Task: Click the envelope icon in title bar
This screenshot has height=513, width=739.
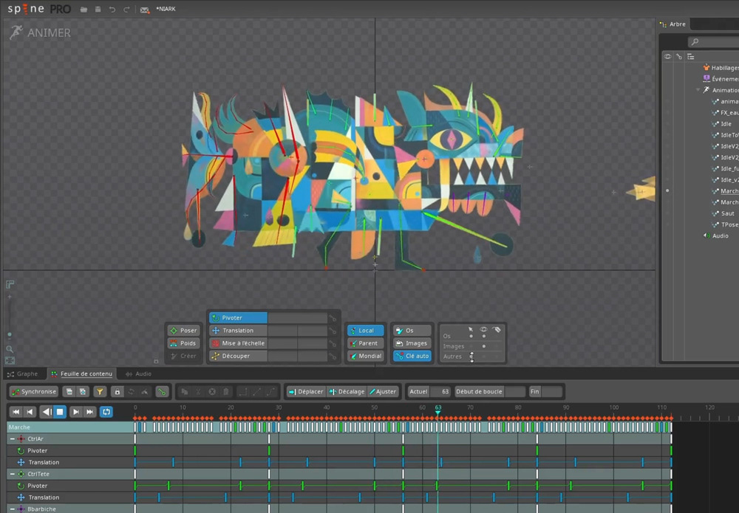Action: 145,10
